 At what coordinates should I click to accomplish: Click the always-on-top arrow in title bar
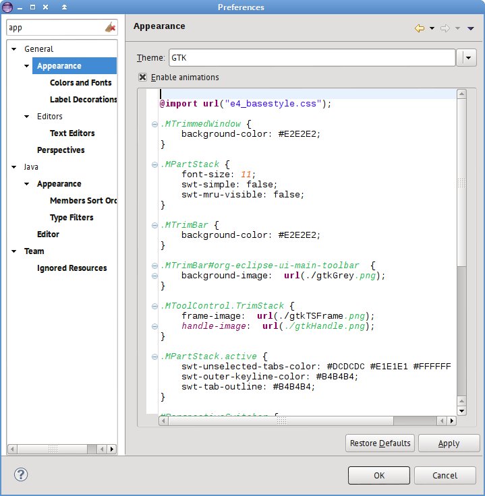[x=64, y=7]
